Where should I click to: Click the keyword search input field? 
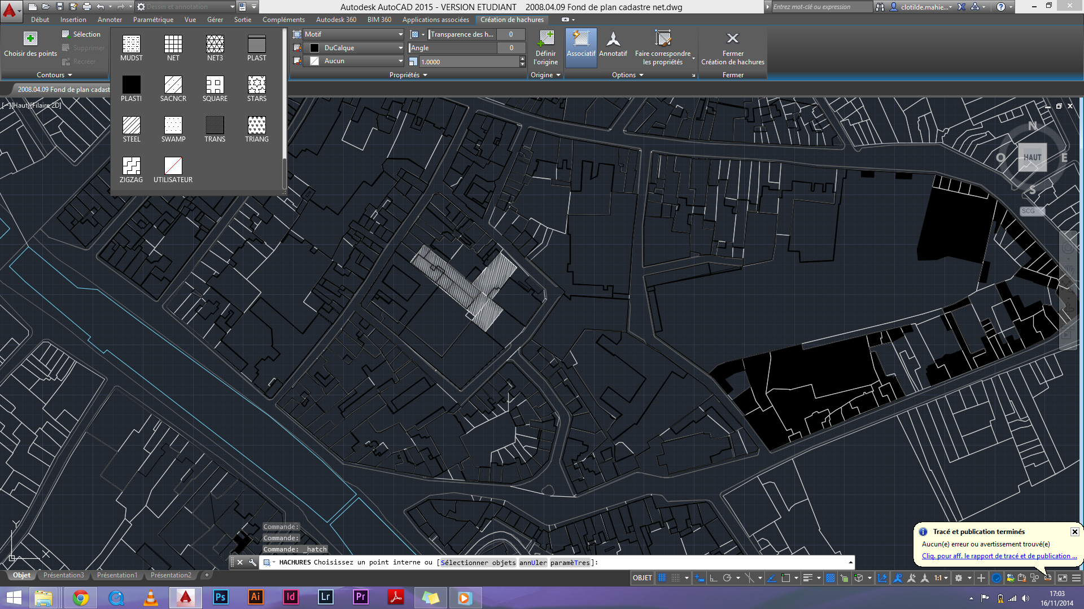pos(821,7)
